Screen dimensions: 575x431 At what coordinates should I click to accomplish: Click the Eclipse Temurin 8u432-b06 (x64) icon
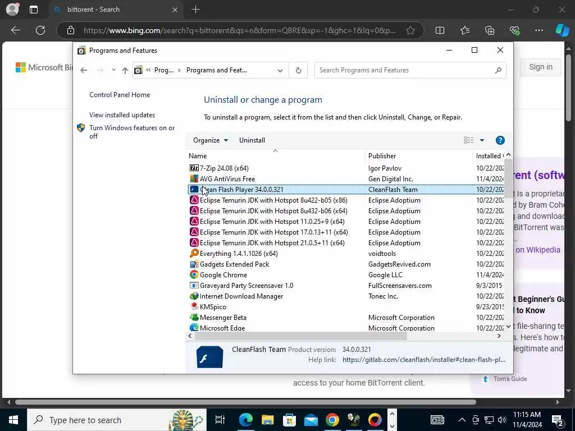click(194, 211)
